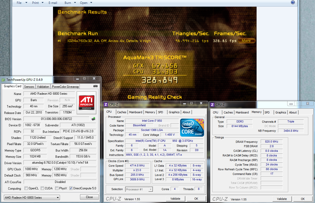Open Caches tab in right CPU-Z window
Screen dimensions: 315x203
[x=228, y=112]
